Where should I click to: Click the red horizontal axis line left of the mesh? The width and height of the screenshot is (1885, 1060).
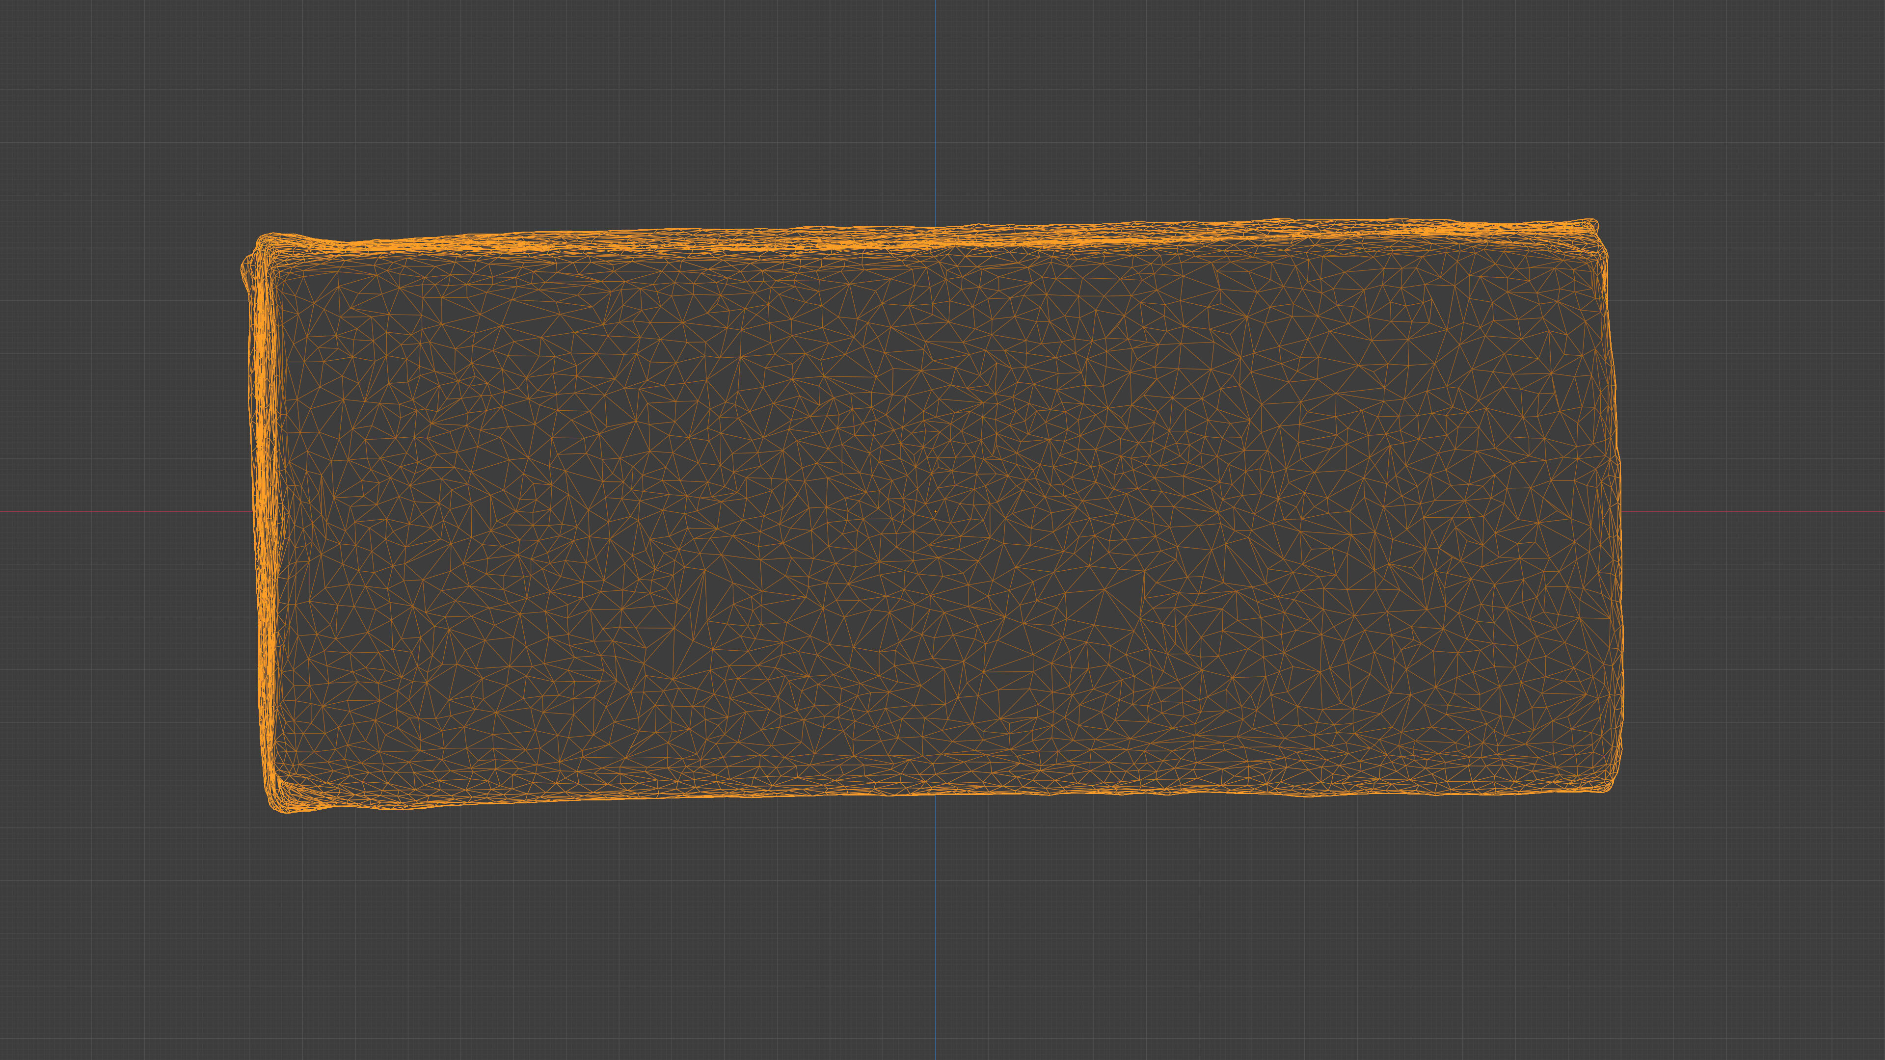click(x=124, y=511)
